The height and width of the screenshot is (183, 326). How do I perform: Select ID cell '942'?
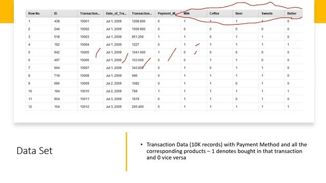point(57,52)
